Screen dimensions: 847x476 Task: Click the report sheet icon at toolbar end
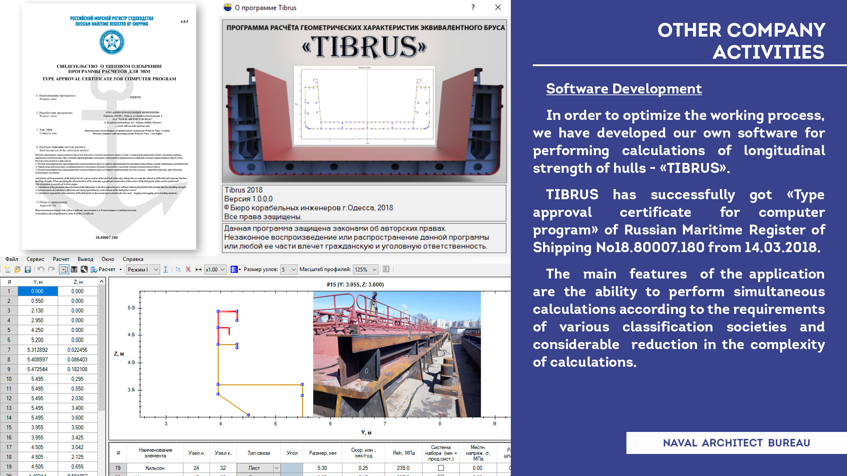pos(386,269)
